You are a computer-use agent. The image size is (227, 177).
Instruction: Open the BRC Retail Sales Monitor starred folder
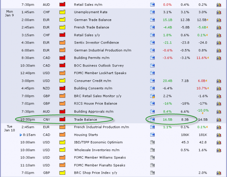[152, 96]
